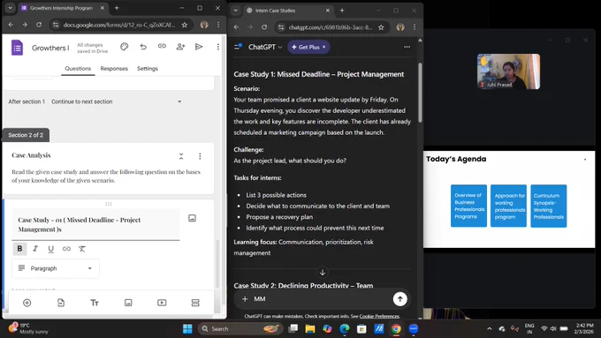The image size is (601, 338).
Task: Open the theme customization palette icon
Action: pos(125,47)
